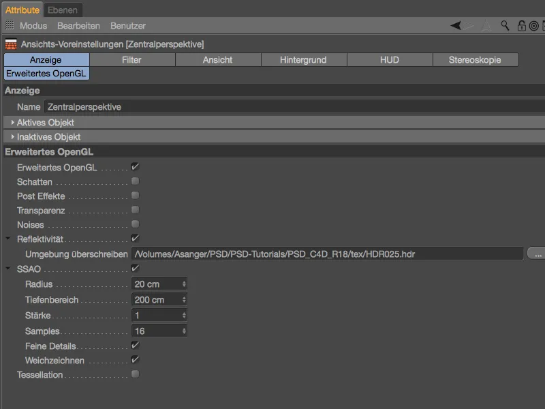The image size is (545, 409).
Task: Select the Stereoskopie tab
Action: pyautogui.click(x=476, y=60)
